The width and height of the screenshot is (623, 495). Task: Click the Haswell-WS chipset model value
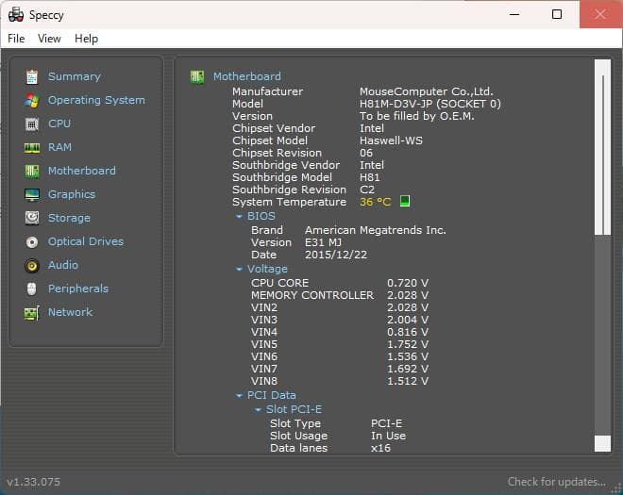pos(391,140)
